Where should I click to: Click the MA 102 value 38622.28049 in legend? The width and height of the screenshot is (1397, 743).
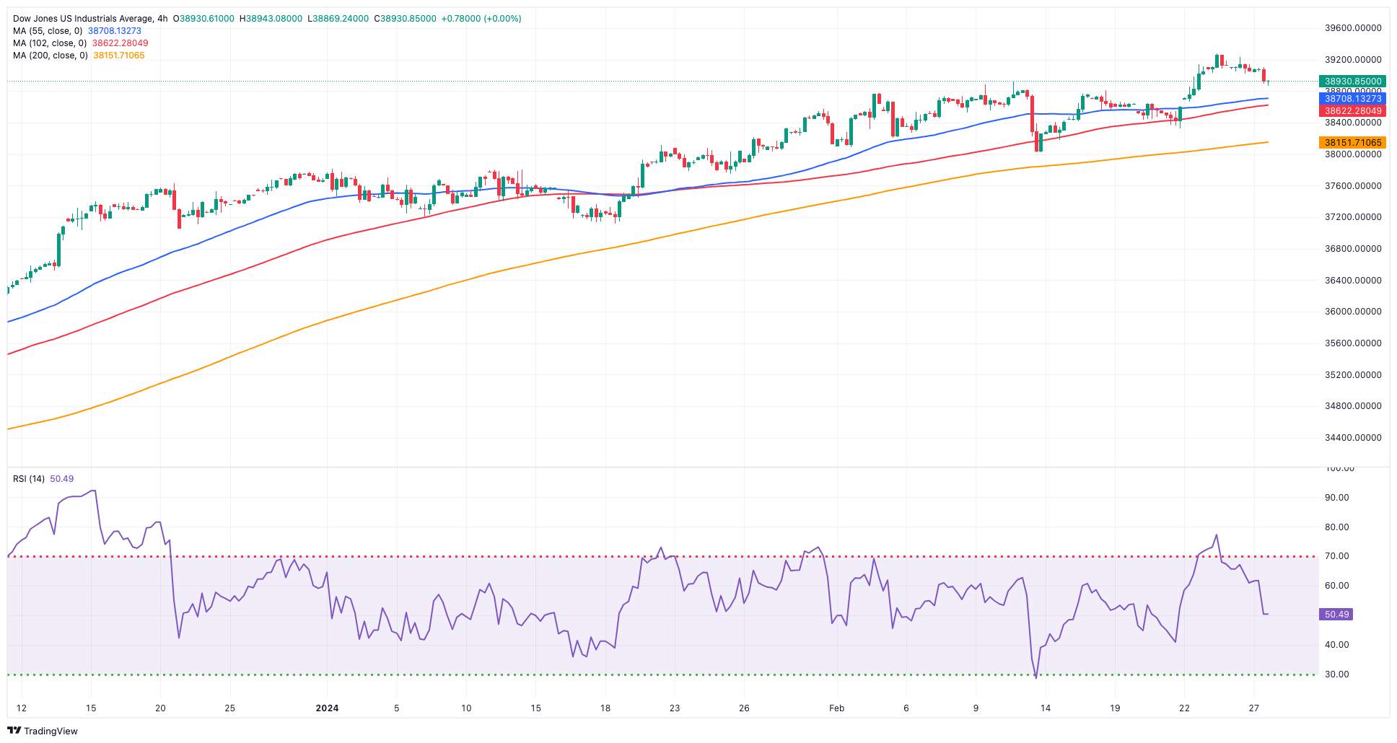[120, 43]
